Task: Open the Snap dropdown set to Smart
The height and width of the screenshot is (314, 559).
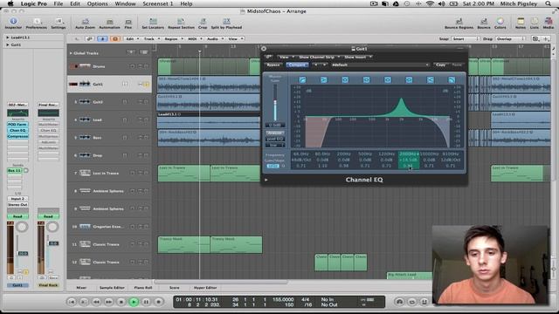Action: click(x=466, y=38)
